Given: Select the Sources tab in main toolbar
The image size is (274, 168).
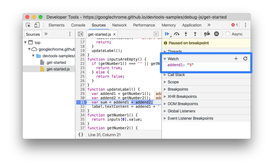Looking at the screenshot, I should (98, 25).
